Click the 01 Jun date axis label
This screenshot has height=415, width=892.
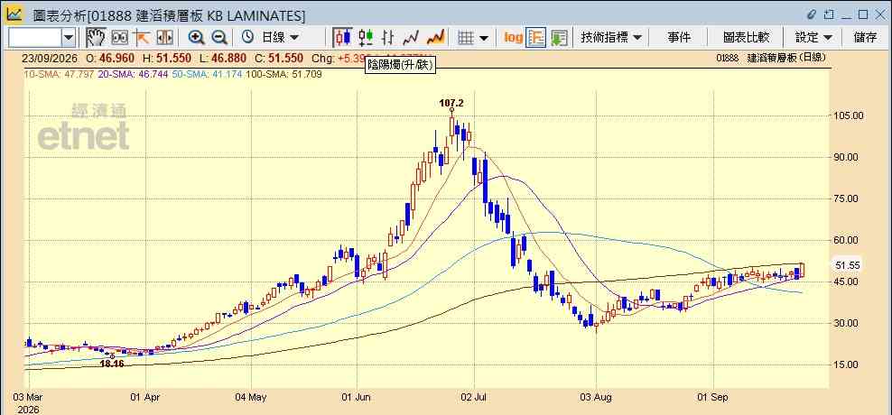[356, 397]
